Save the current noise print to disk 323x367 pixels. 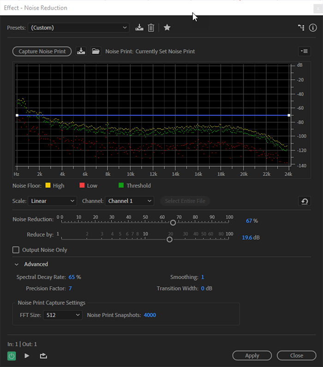81,51
